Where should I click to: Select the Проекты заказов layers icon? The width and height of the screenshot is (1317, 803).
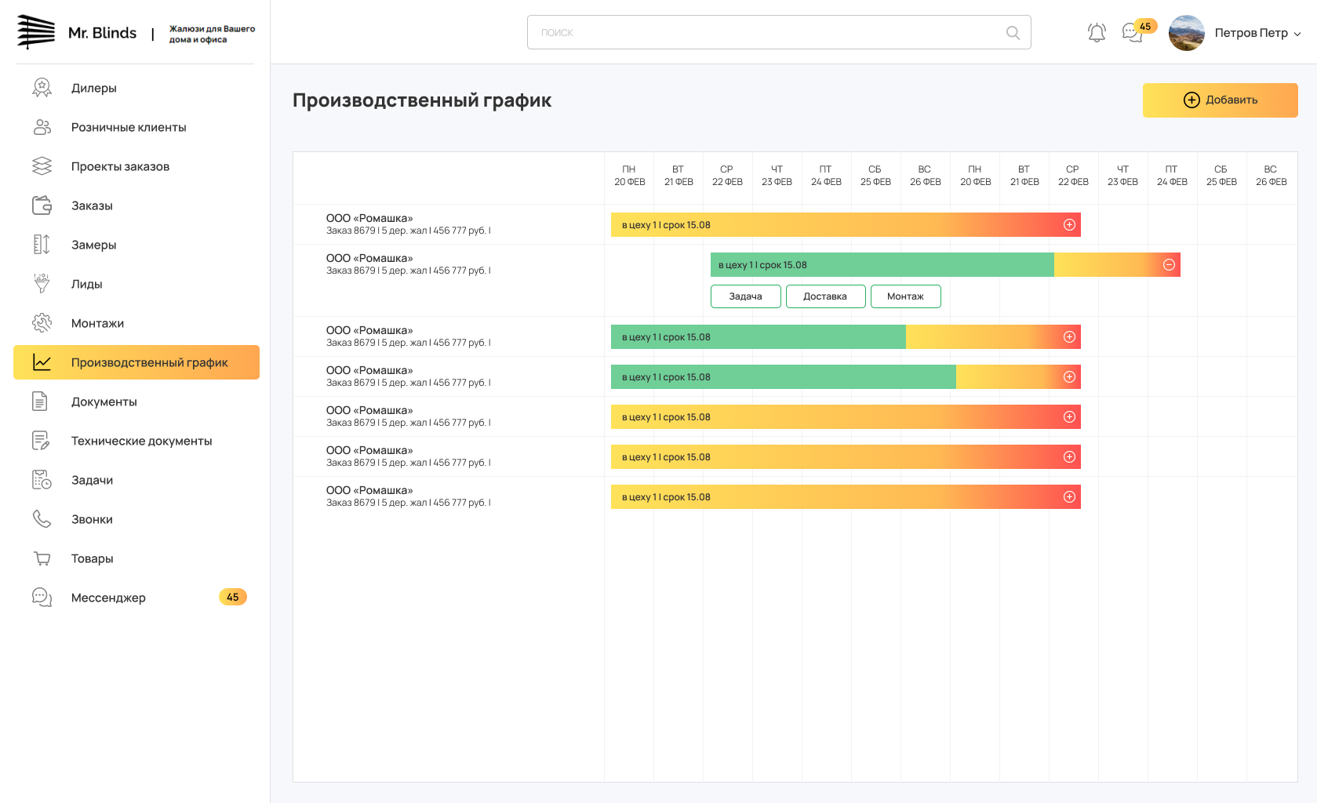(42, 166)
